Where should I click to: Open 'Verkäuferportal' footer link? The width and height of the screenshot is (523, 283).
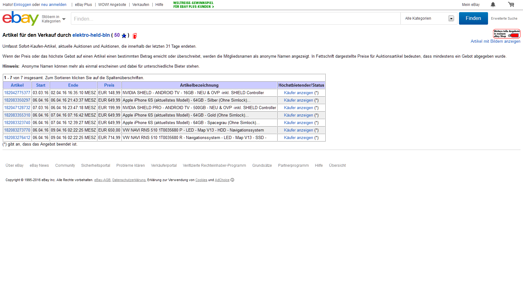point(164,165)
